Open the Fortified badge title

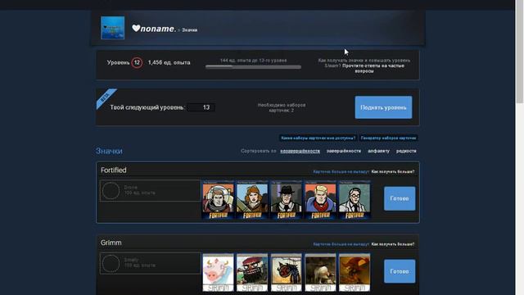point(114,170)
